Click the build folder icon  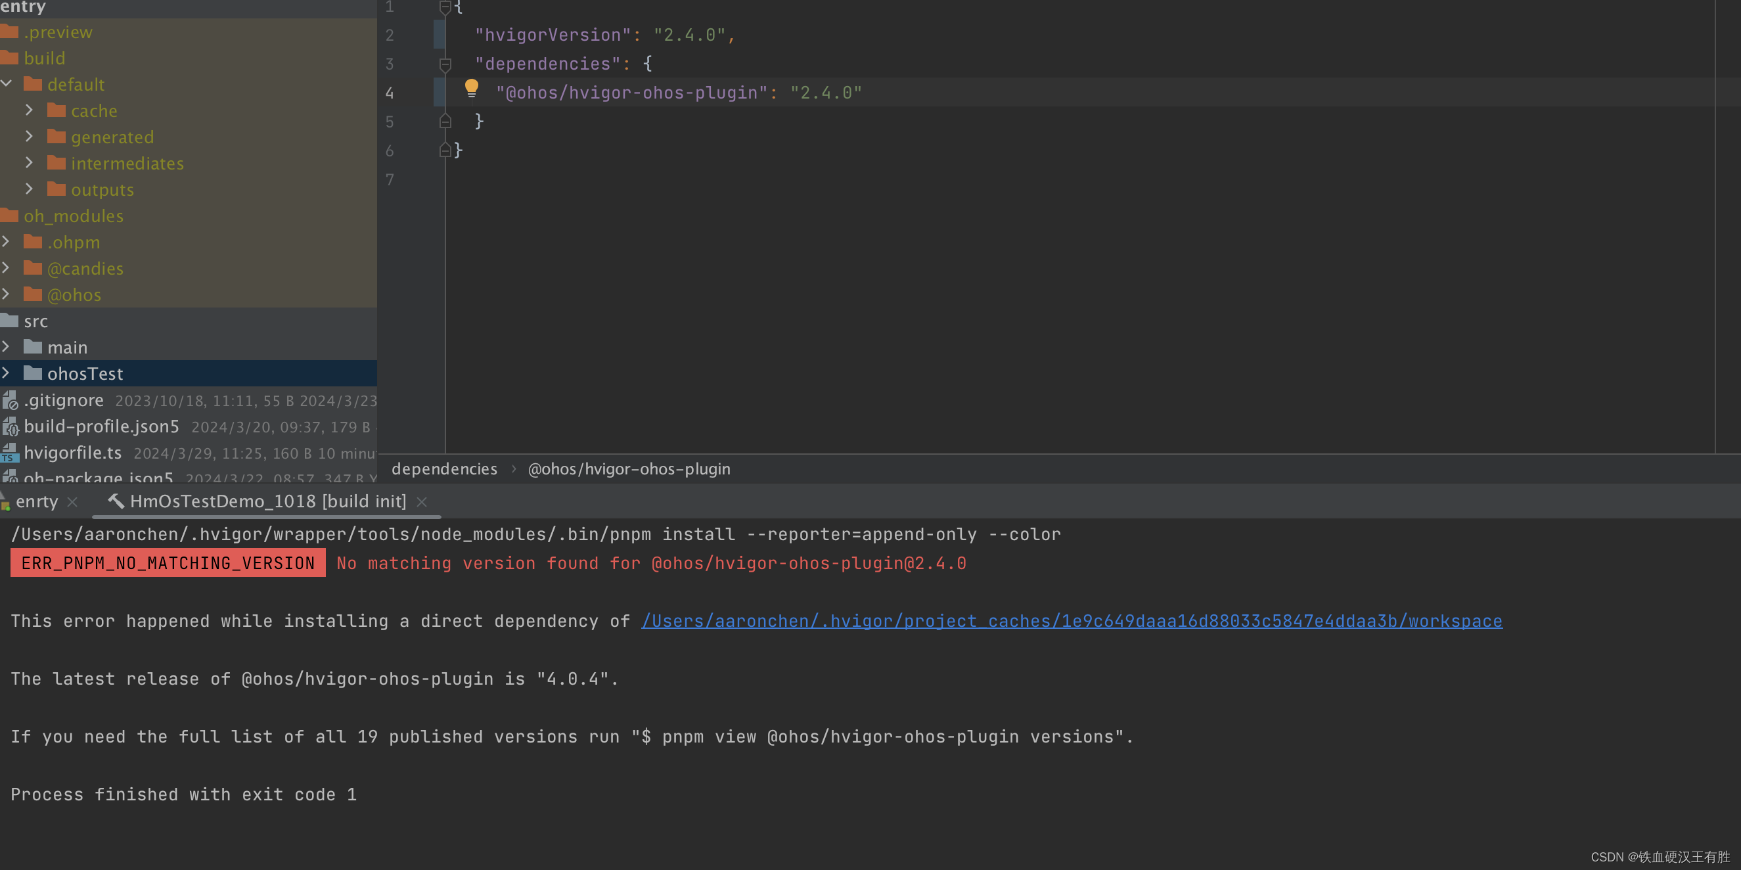coord(9,58)
